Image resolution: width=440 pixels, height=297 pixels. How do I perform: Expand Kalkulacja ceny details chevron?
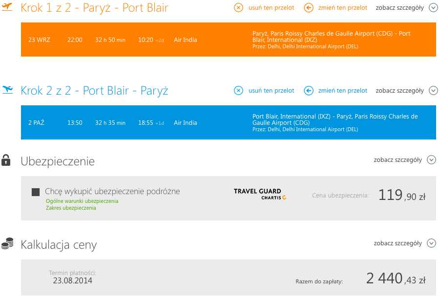431,243
